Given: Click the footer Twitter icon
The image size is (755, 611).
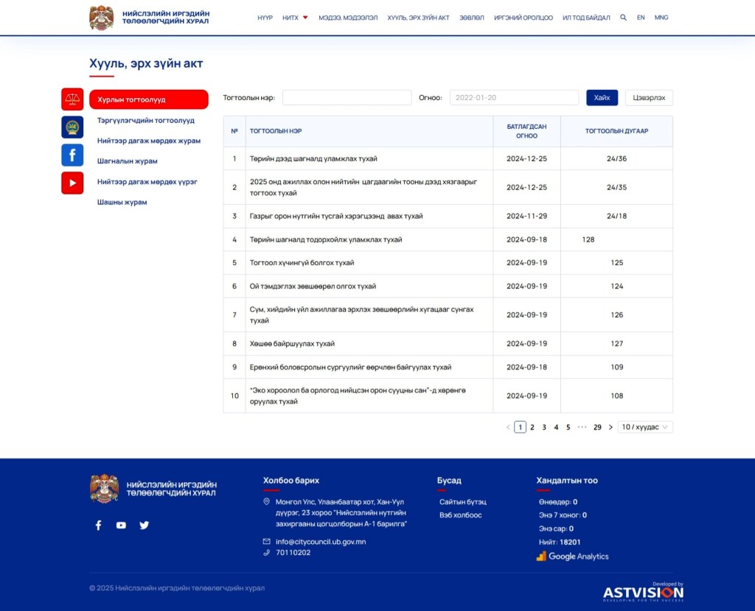Looking at the screenshot, I should point(145,525).
